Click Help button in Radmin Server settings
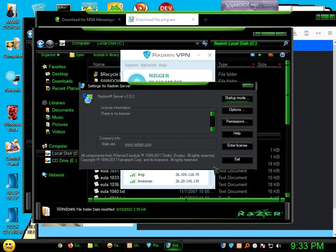This screenshot has height=252, width=336. click(x=237, y=133)
